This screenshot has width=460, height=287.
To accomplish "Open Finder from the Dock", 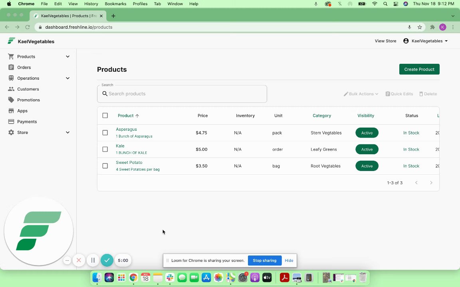I will point(97,277).
